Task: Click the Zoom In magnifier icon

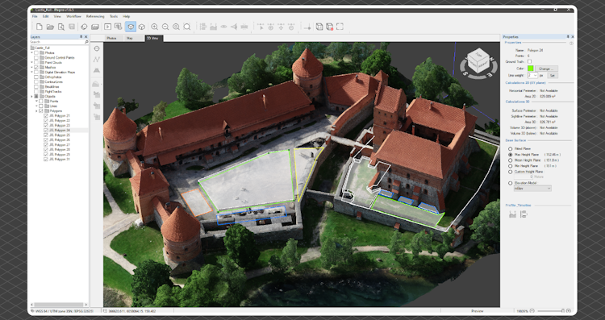Action: 154,27
